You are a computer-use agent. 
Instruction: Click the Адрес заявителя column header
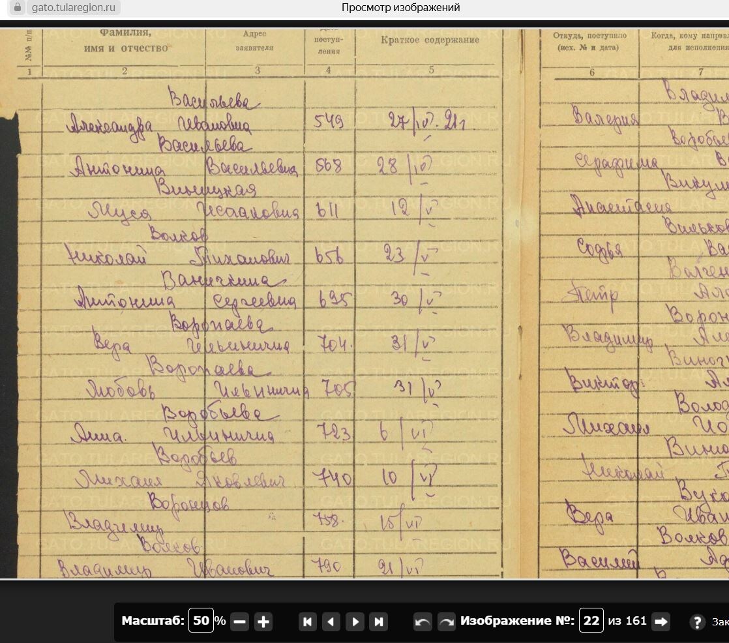pyautogui.click(x=255, y=40)
